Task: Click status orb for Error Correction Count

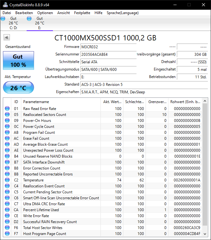Action: point(7,168)
